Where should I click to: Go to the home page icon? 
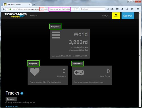pos(127,9)
